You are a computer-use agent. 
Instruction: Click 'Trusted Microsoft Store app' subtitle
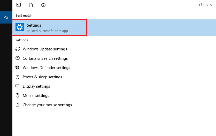[x=47, y=31]
